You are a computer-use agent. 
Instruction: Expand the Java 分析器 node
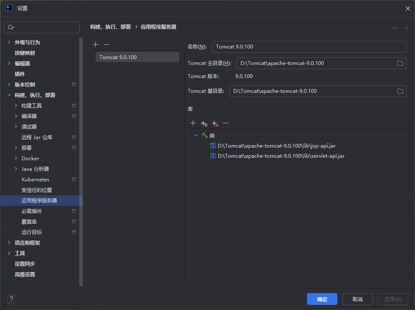click(16, 169)
